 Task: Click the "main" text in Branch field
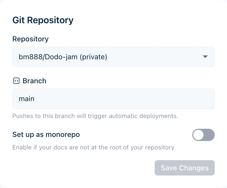[27, 99]
